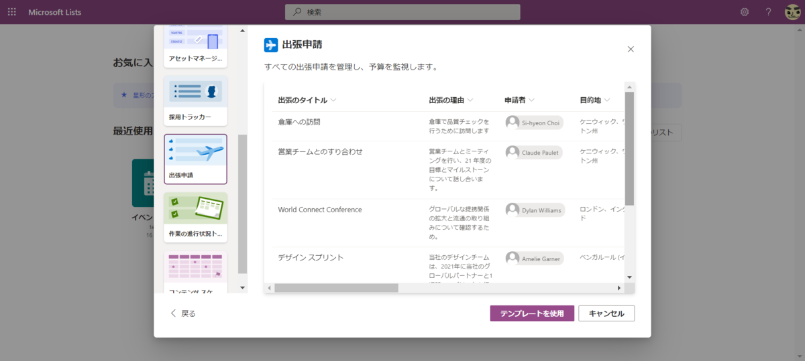Screen dimensions: 805x361
Task: Open the 申請者 column dropdown
Action: [531, 100]
